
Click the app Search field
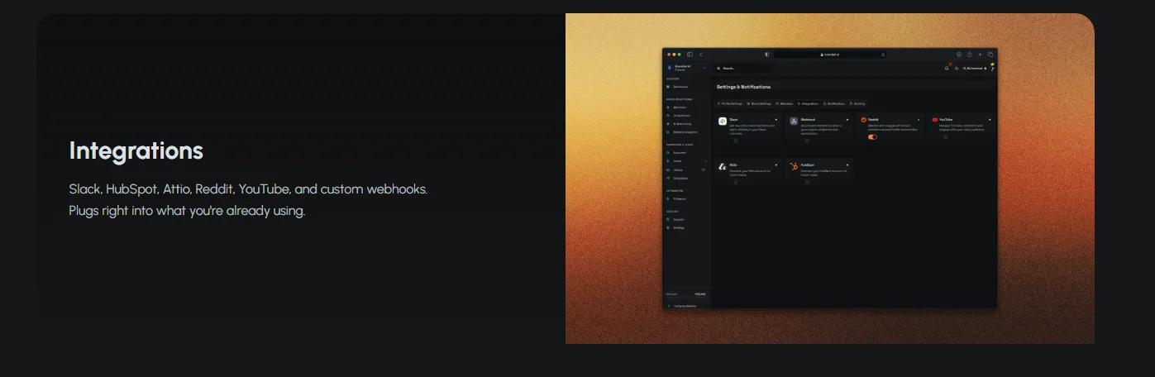[x=742, y=69]
